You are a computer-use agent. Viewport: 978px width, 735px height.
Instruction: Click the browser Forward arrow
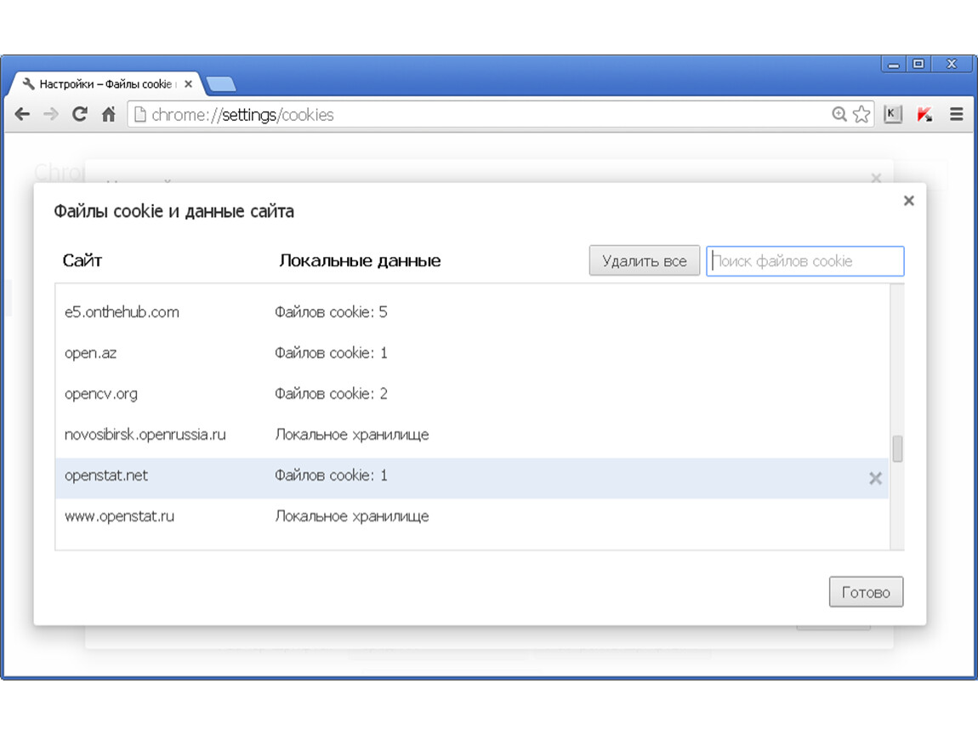pyautogui.click(x=51, y=114)
